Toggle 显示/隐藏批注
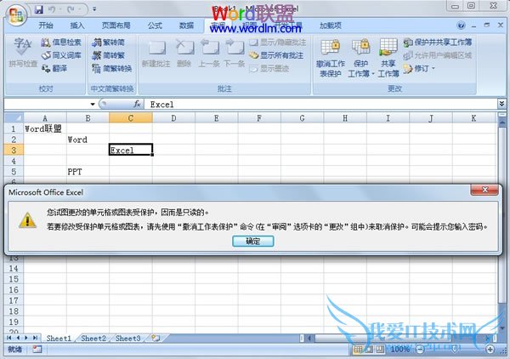 [x=278, y=43]
